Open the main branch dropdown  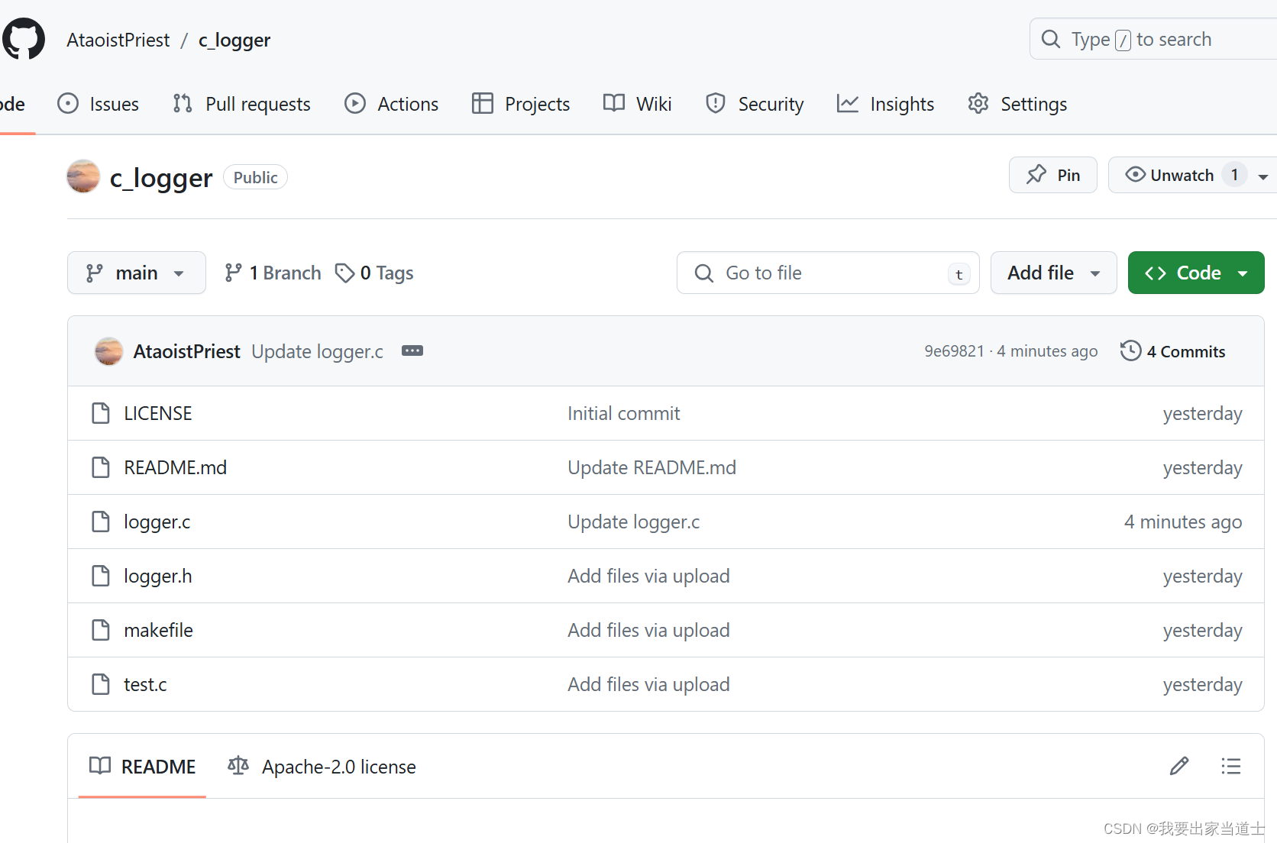pos(136,273)
